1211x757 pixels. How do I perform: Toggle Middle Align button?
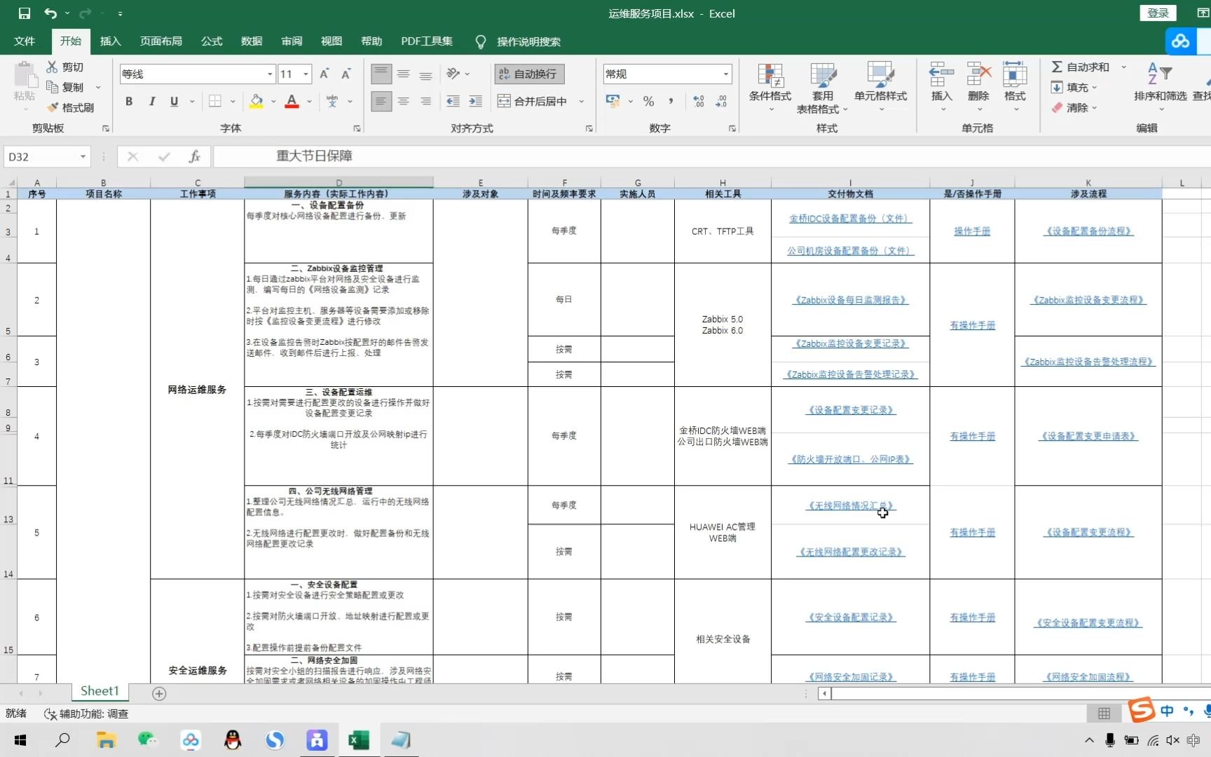click(x=404, y=74)
